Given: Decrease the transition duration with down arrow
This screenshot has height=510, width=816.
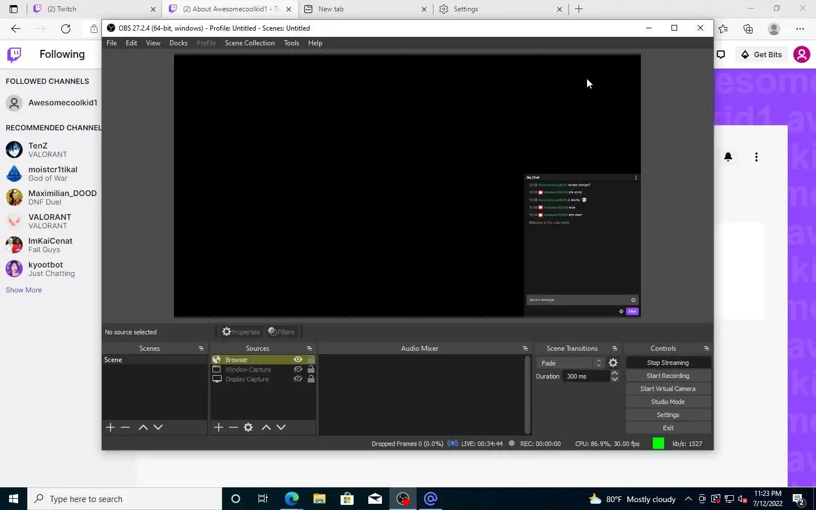Looking at the screenshot, I should pos(615,379).
